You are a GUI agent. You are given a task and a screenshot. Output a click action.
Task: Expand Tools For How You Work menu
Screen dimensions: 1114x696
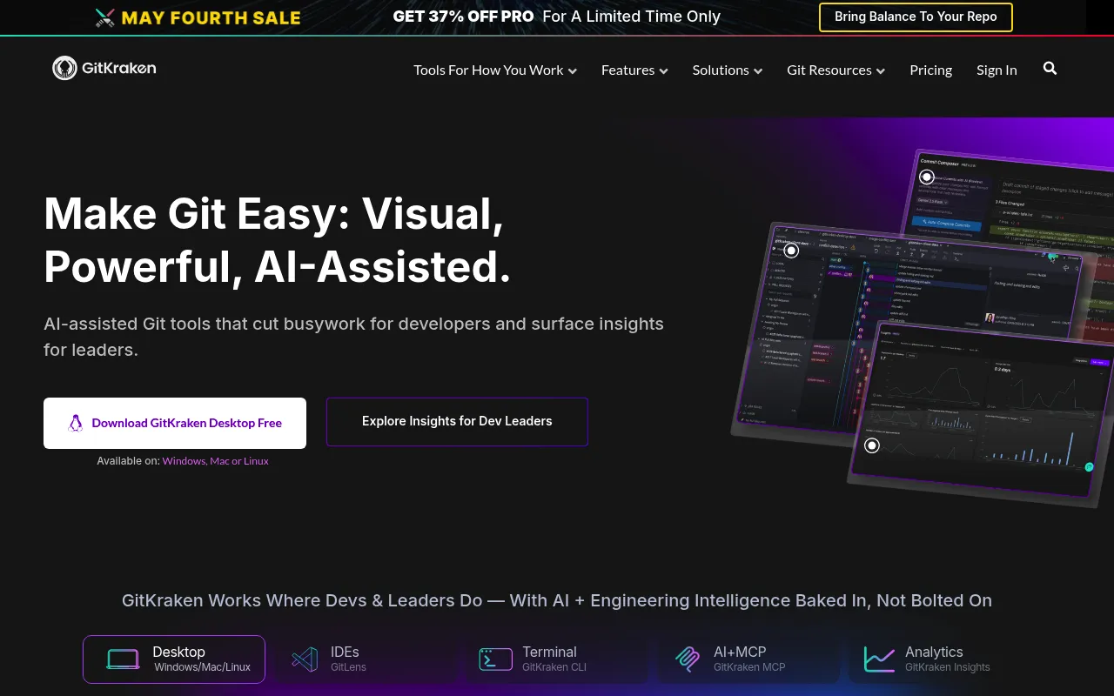[x=495, y=70]
